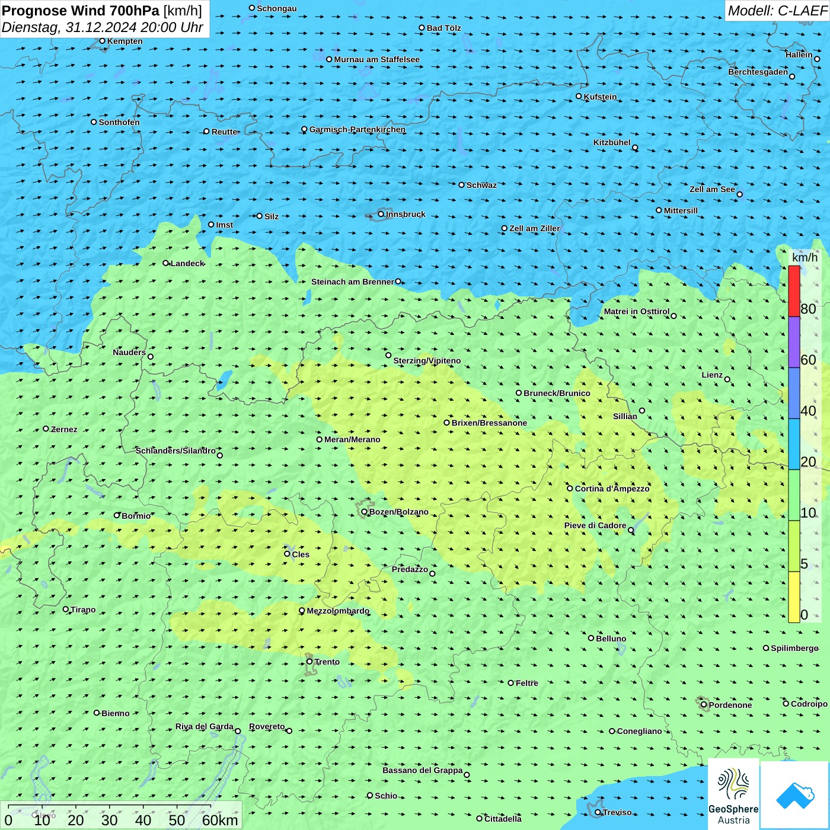Screen dimensions: 830x830
Task: Select the Kempten location marker
Action: point(103,41)
